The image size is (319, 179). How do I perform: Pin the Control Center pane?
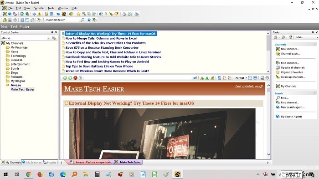[52, 32]
